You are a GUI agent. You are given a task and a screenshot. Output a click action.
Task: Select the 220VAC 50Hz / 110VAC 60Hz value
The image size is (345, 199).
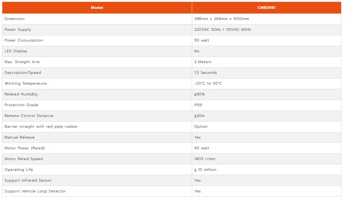[x=222, y=29]
